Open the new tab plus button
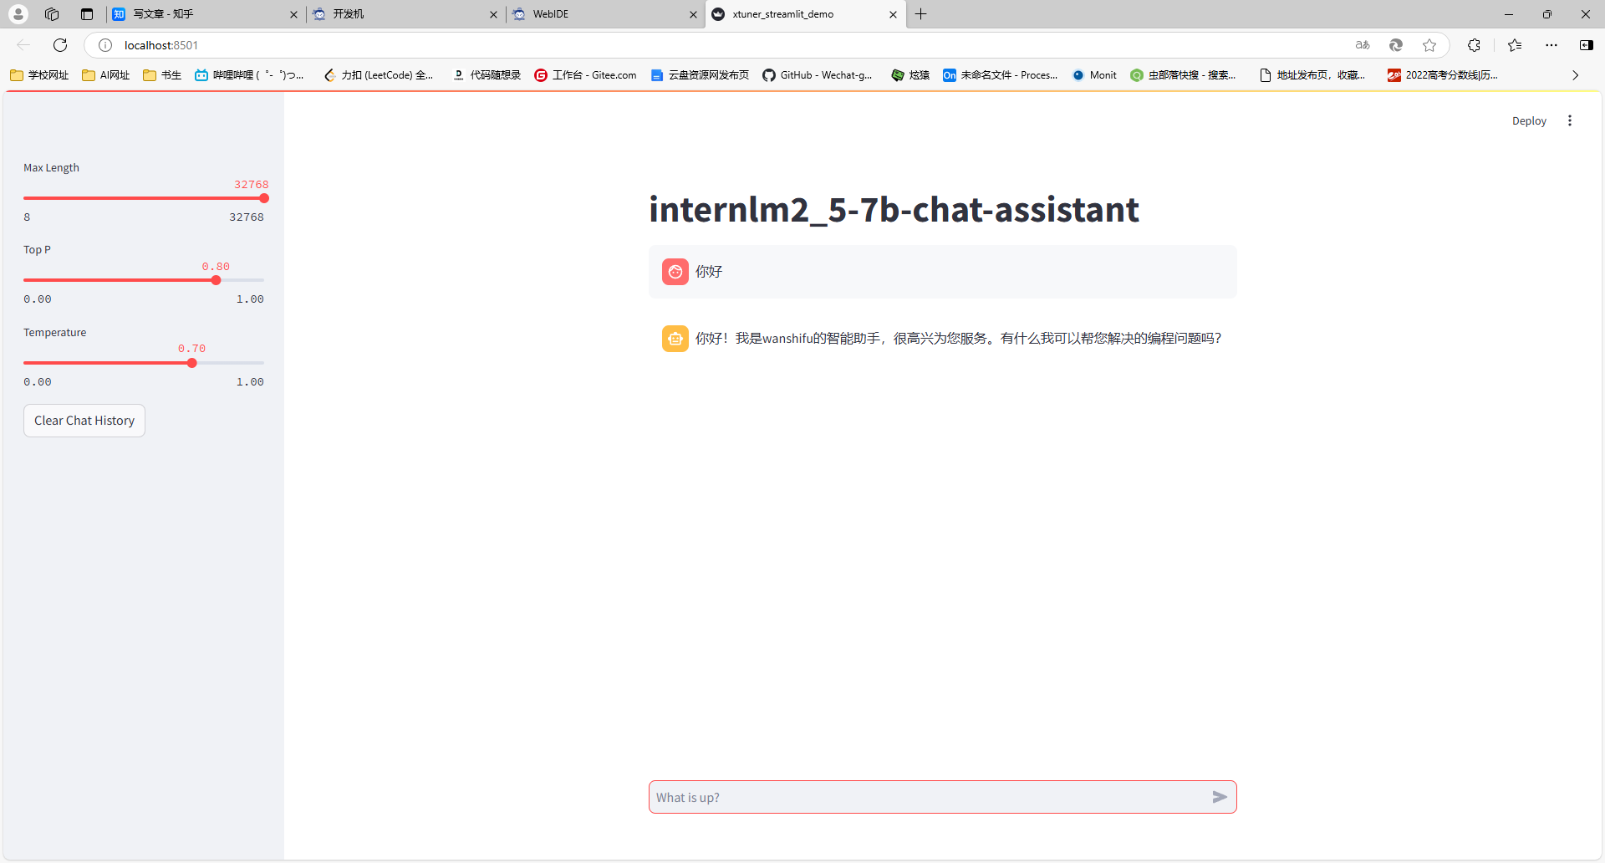 pos(920,14)
